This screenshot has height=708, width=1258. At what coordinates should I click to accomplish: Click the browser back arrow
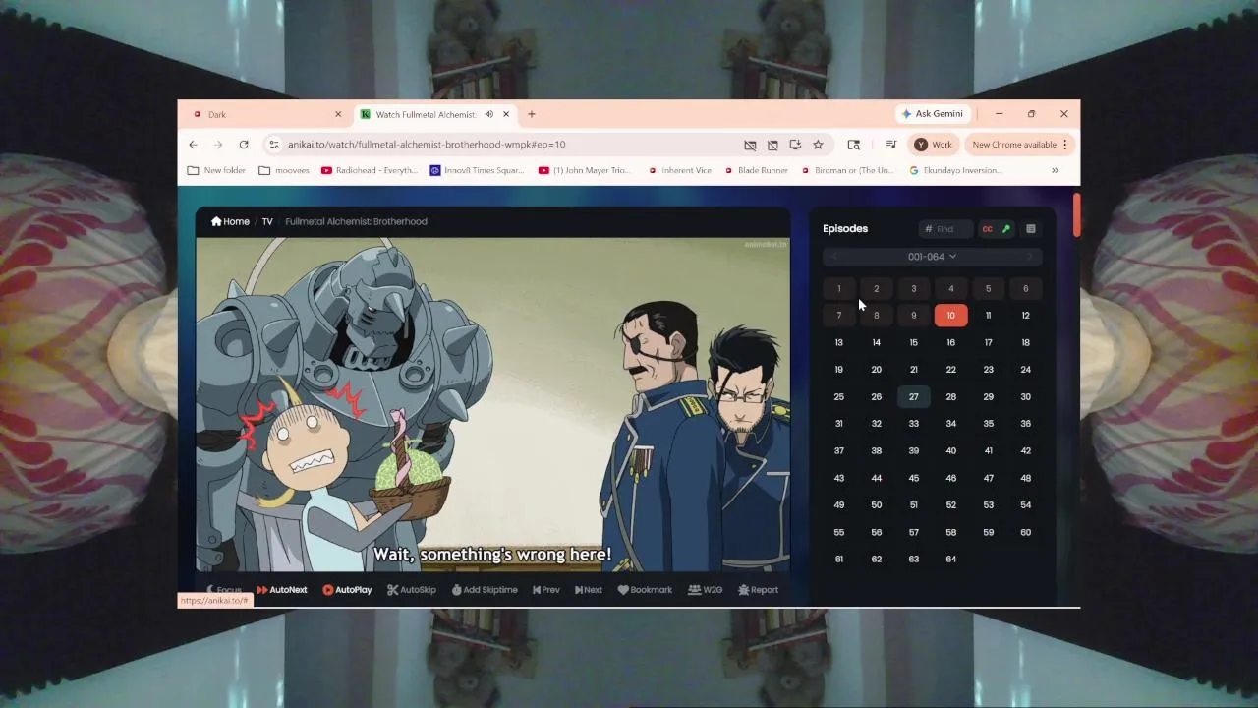pos(193,145)
